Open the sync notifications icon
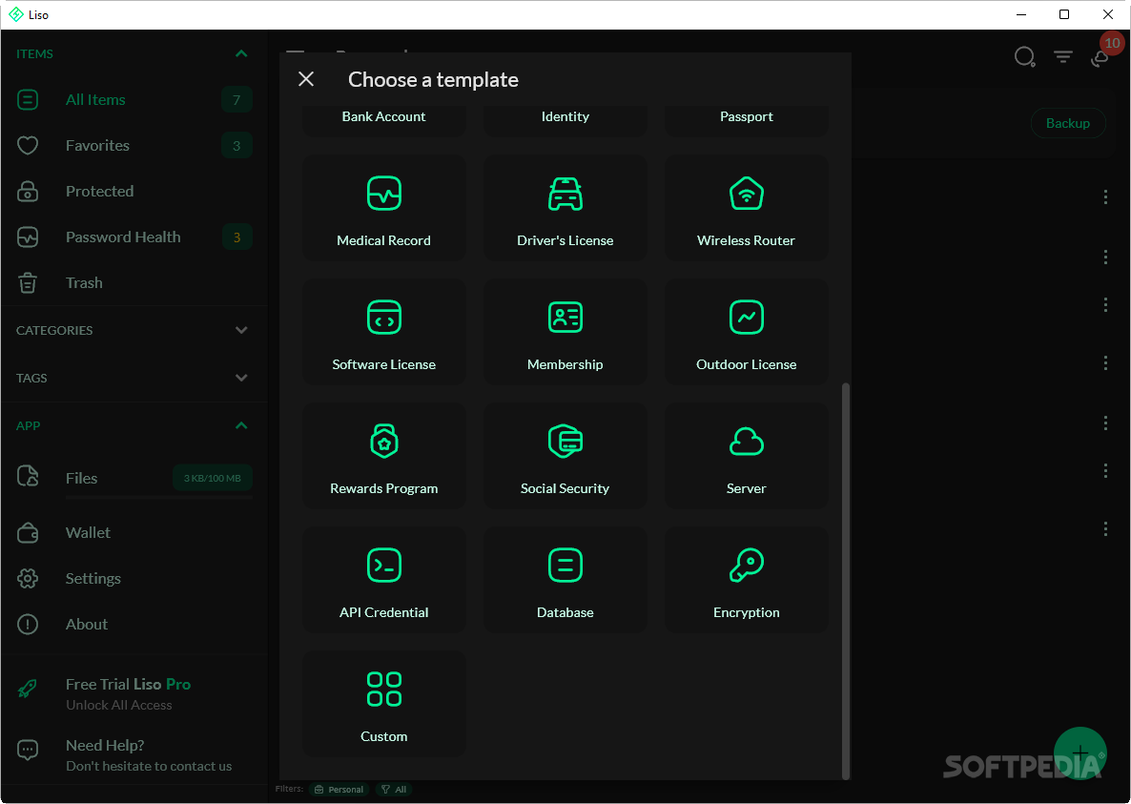This screenshot has height=804, width=1131. [x=1100, y=57]
